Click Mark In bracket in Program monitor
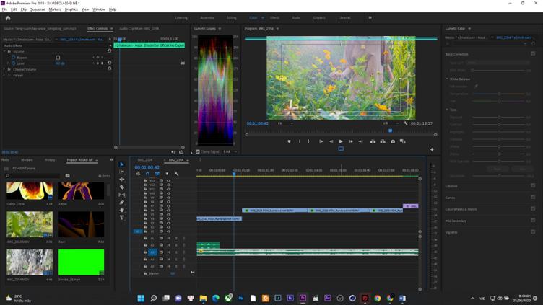The image size is (543, 305). [300, 141]
